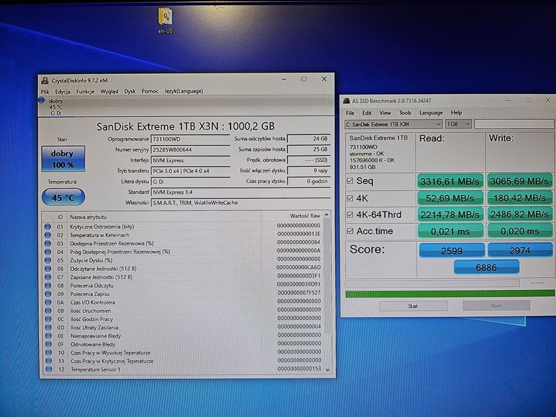
Task: Click the dobry 100 % health status button
Action: click(x=63, y=158)
